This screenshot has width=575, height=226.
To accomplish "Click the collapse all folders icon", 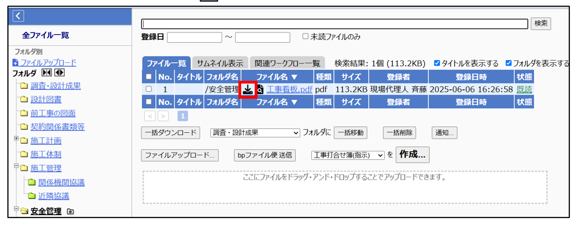I will point(47,73).
